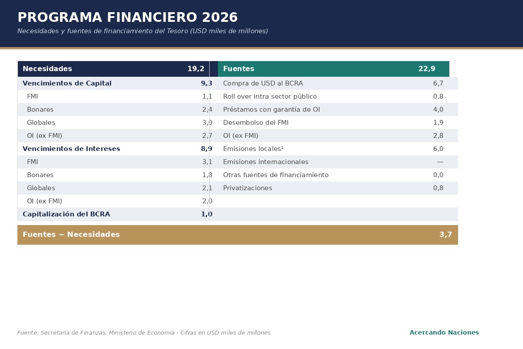523x349 pixels.
Task: Select the Vencimientos de Intereses row label
Action: point(71,149)
